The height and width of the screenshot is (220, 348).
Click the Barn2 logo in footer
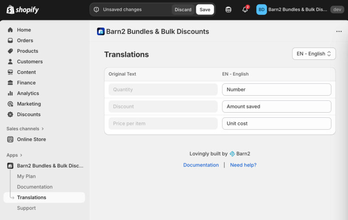[232, 154]
